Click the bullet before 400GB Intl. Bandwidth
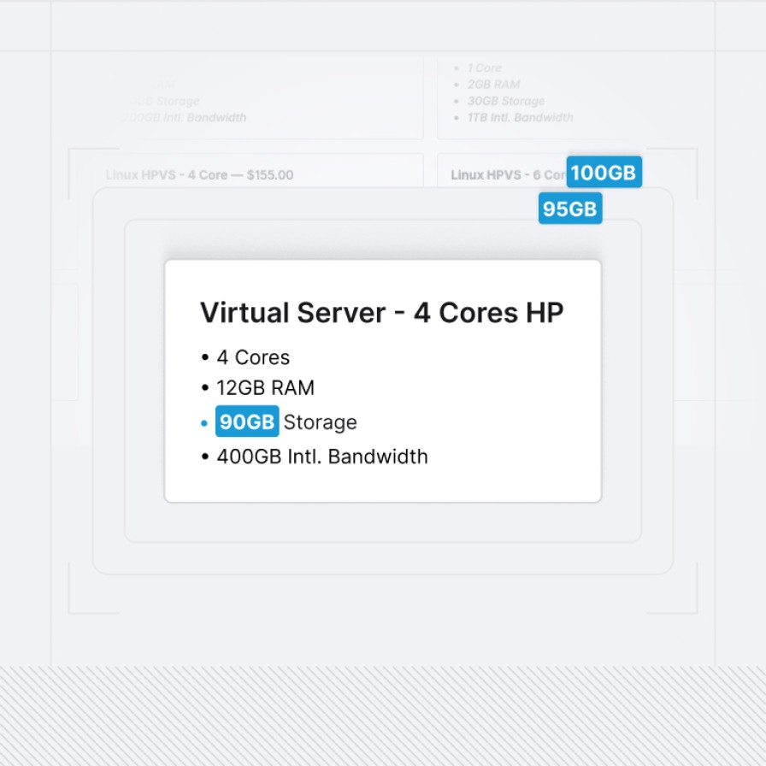This screenshot has width=766, height=766. [x=204, y=457]
